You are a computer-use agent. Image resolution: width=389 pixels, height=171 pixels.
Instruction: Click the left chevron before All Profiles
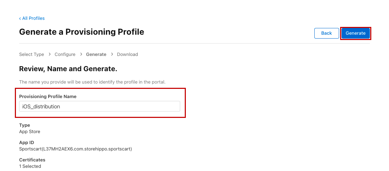[x=20, y=18]
